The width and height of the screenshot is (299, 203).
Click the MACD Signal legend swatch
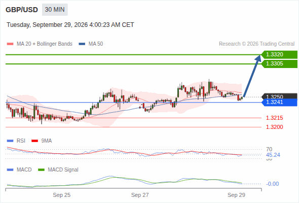41,170
